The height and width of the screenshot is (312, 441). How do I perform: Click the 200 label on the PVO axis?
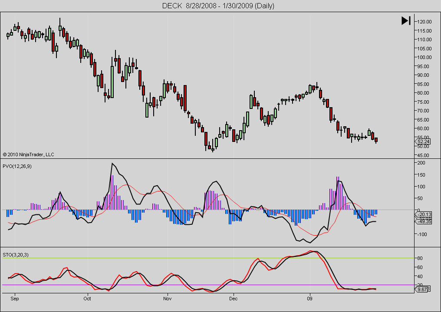point(421,163)
